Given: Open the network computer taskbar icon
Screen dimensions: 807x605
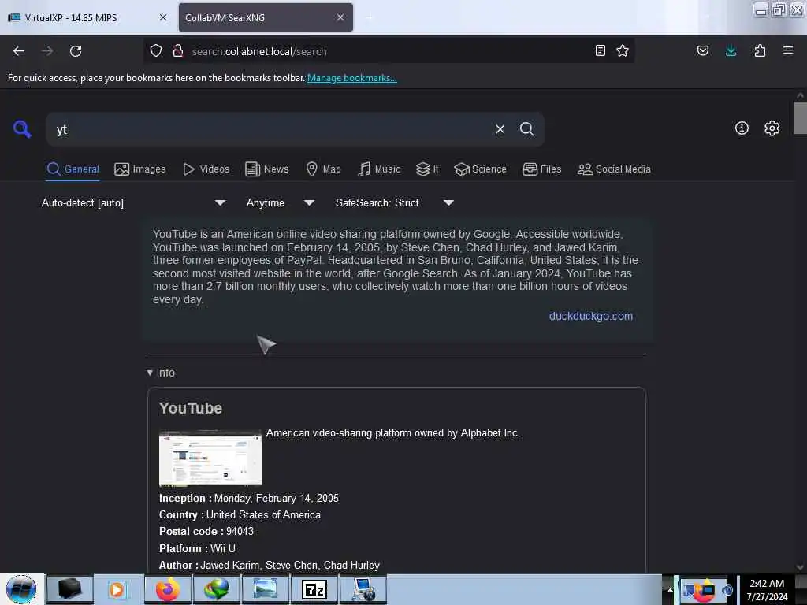Looking at the screenshot, I should click(363, 589).
